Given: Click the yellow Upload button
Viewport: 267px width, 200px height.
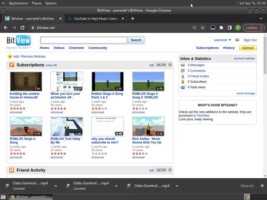Looking at the screenshot, I should point(248,48).
